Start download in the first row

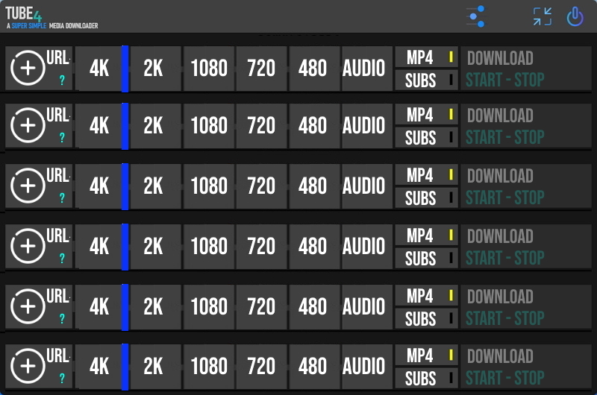click(x=526, y=69)
